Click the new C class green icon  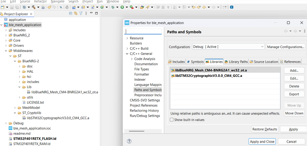pos(102,7)
